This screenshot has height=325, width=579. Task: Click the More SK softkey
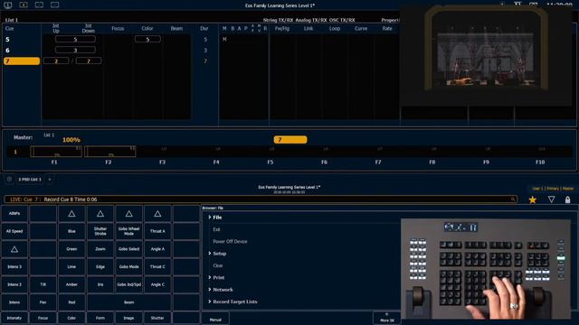tap(387, 318)
